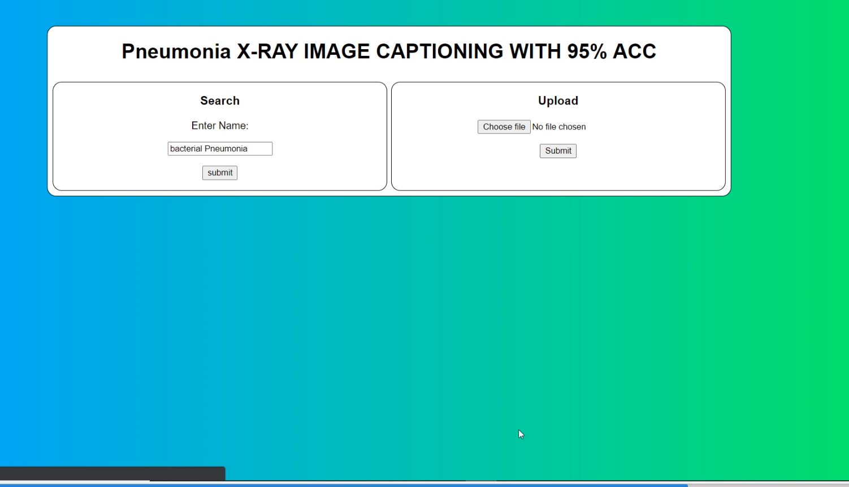Submit the search query

(x=220, y=172)
